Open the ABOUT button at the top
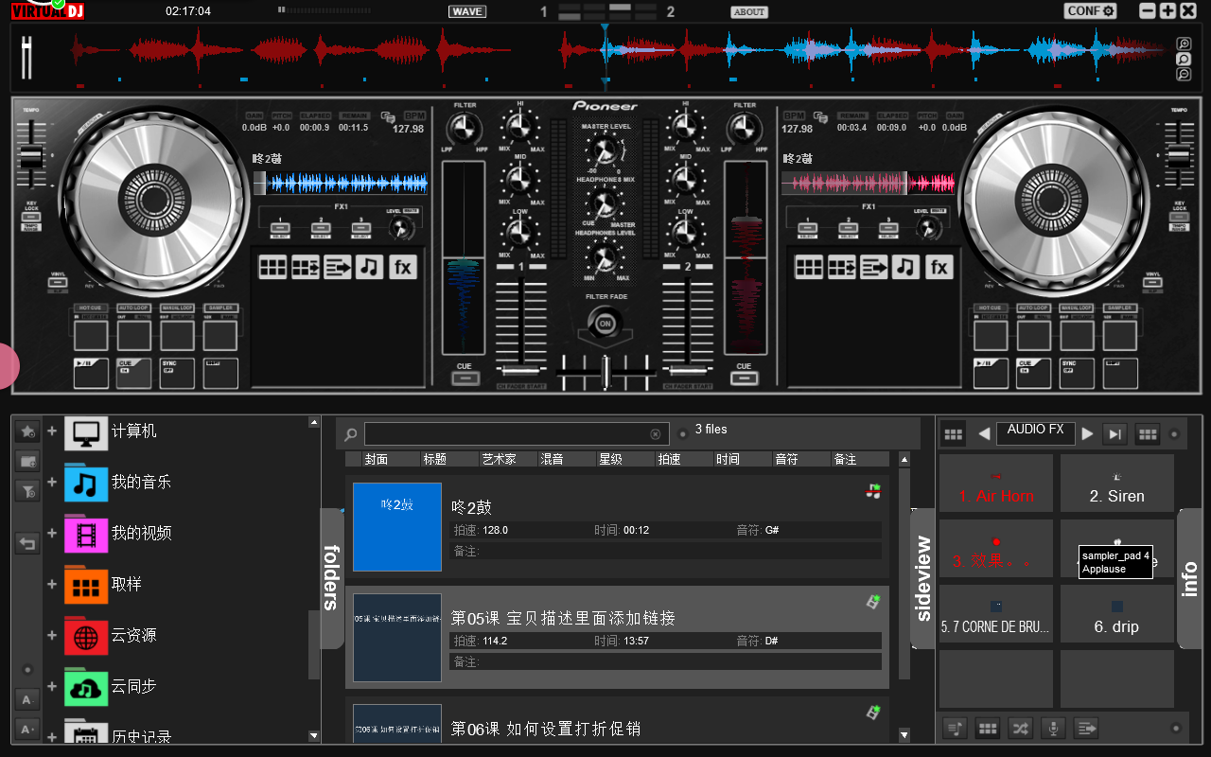 (x=749, y=12)
